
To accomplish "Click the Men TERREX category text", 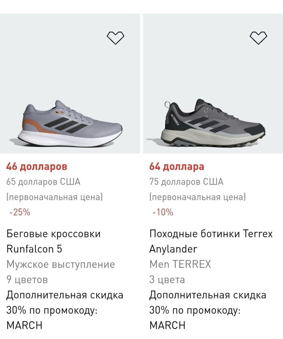I will (x=180, y=264).
